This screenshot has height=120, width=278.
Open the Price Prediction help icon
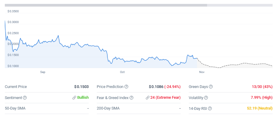pyautogui.click(x=126, y=87)
